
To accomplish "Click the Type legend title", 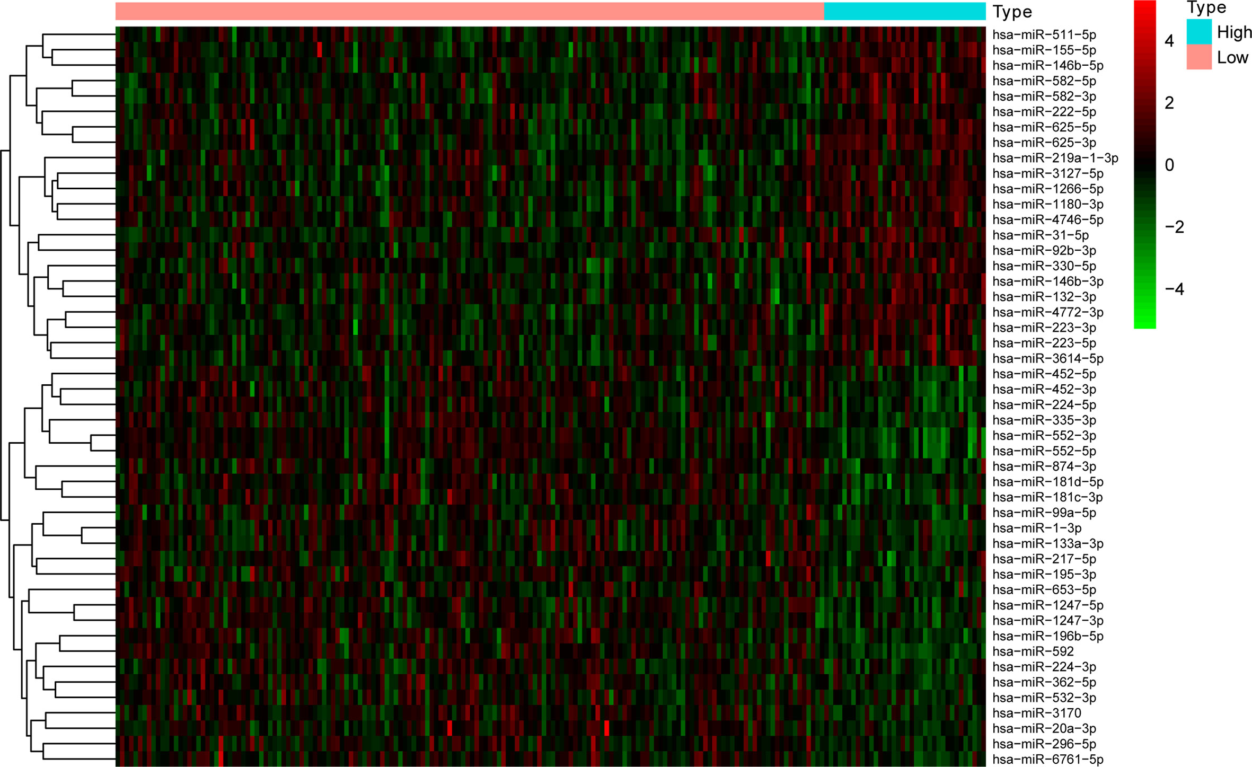I will (1206, 7).
